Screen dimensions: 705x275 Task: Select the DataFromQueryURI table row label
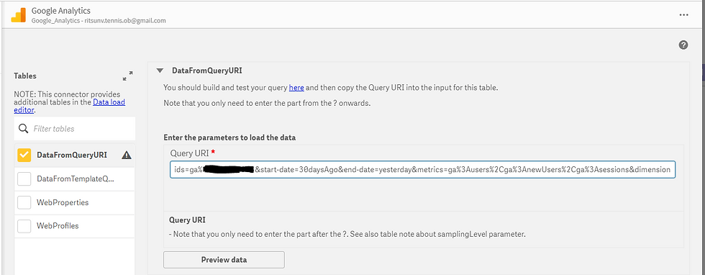tap(72, 155)
